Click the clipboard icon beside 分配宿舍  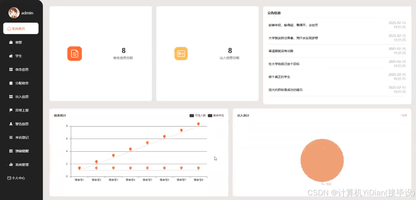point(11,83)
